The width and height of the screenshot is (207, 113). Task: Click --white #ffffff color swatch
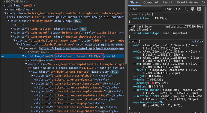pyautogui.click(x=150, y=87)
